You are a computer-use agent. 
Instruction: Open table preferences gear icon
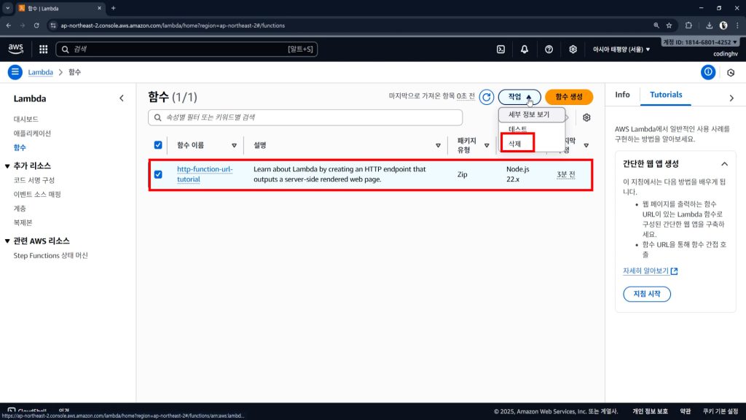click(x=586, y=117)
